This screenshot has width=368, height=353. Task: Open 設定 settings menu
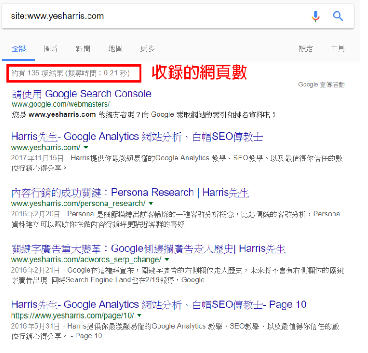[x=306, y=49]
